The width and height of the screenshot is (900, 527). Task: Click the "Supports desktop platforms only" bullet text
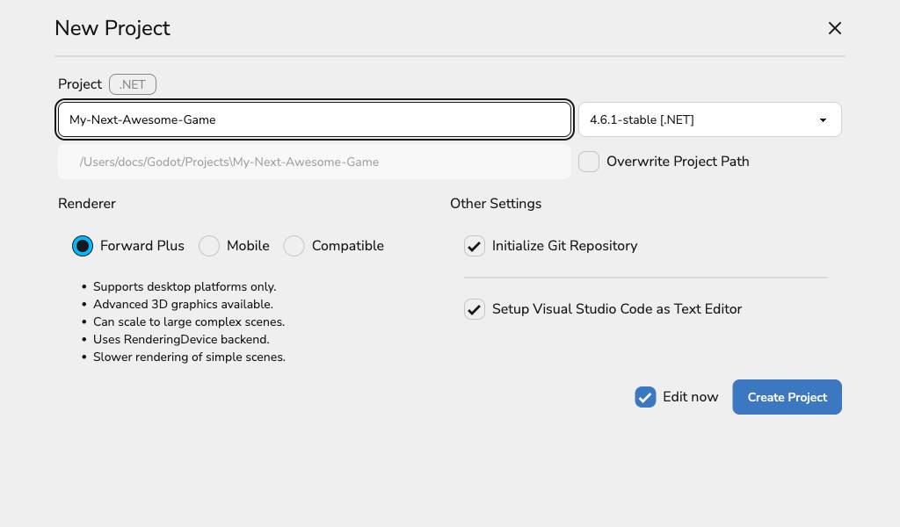[185, 286]
